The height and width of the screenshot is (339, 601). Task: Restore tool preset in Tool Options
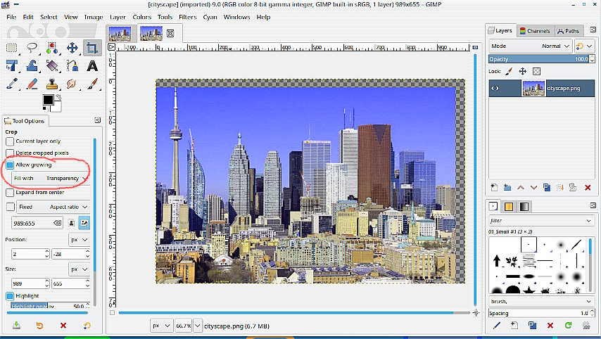pyautogui.click(x=39, y=326)
